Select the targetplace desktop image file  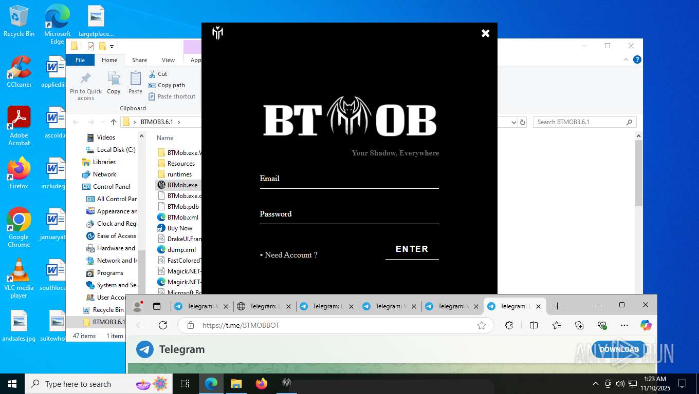pyautogui.click(x=96, y=22)
